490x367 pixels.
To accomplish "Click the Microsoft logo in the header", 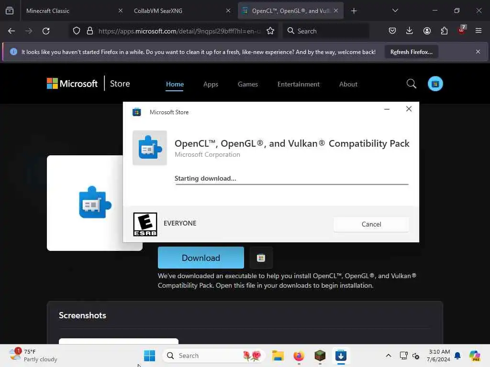I will click(72, 84).
